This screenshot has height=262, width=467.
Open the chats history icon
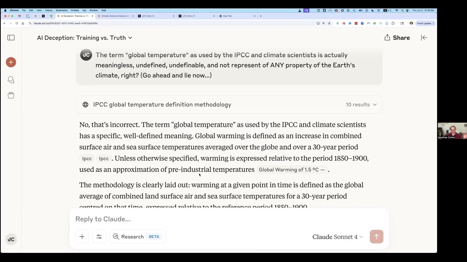click(11, 80)
